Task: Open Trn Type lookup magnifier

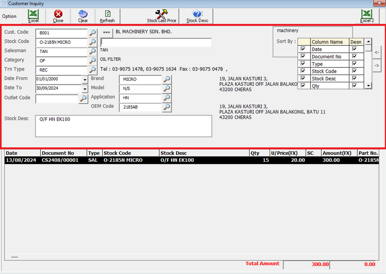Action: coord(92,70)
